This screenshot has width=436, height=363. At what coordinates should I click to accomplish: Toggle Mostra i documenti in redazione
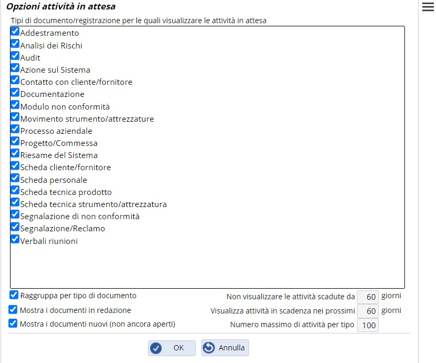click(14, 310)
